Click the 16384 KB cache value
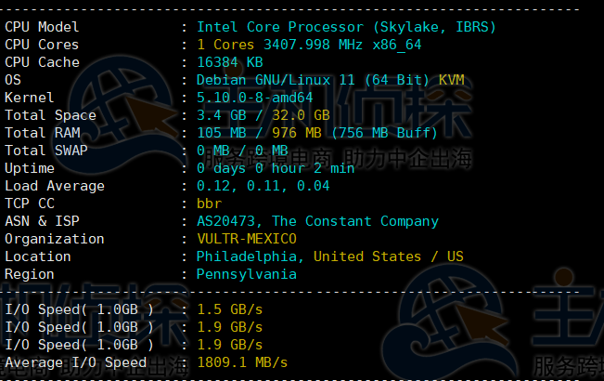604x381 pixels. pyautogui.click(x=229, y=62)
